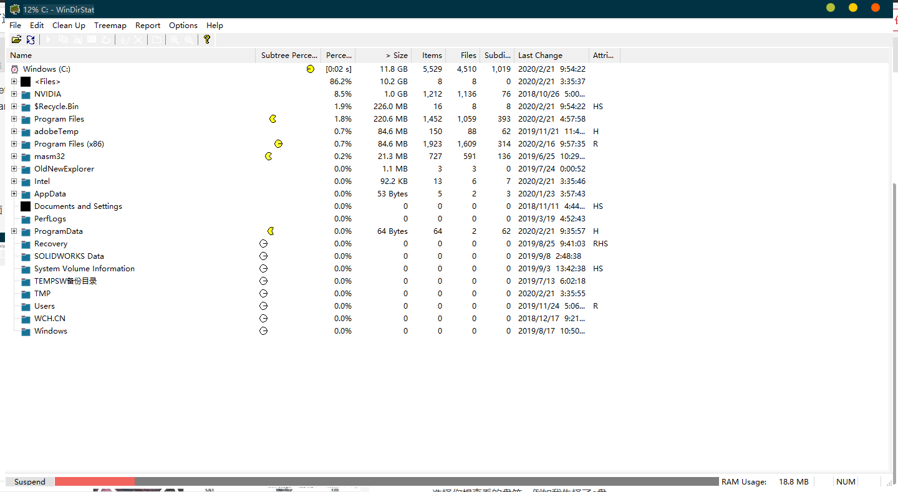
Task: Sort by the Name column header
Action: tap(131, 55)
